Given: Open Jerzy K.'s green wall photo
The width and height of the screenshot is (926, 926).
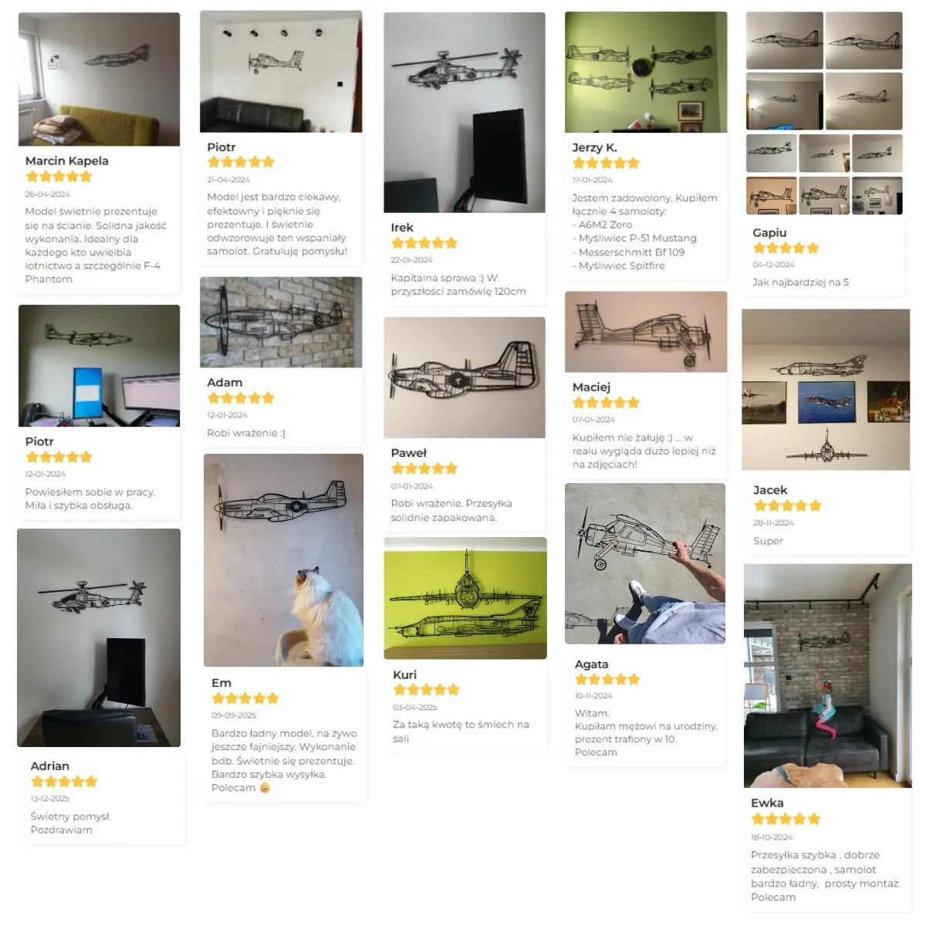Looking at the screenshot, I should pyautogui.click(x=646, y=73).
